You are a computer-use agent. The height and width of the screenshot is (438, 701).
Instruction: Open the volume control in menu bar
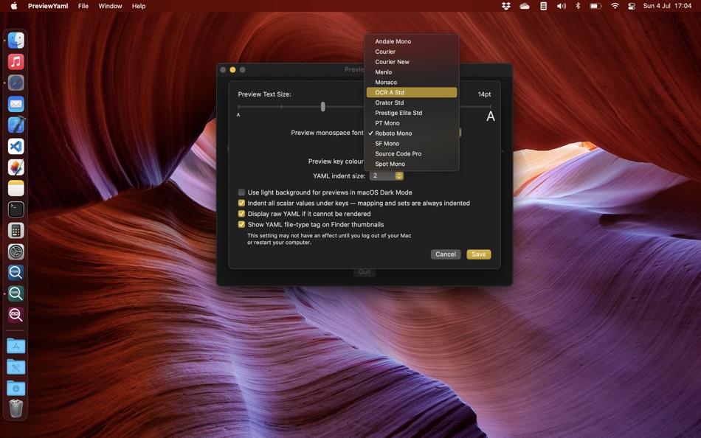(561, 6)
